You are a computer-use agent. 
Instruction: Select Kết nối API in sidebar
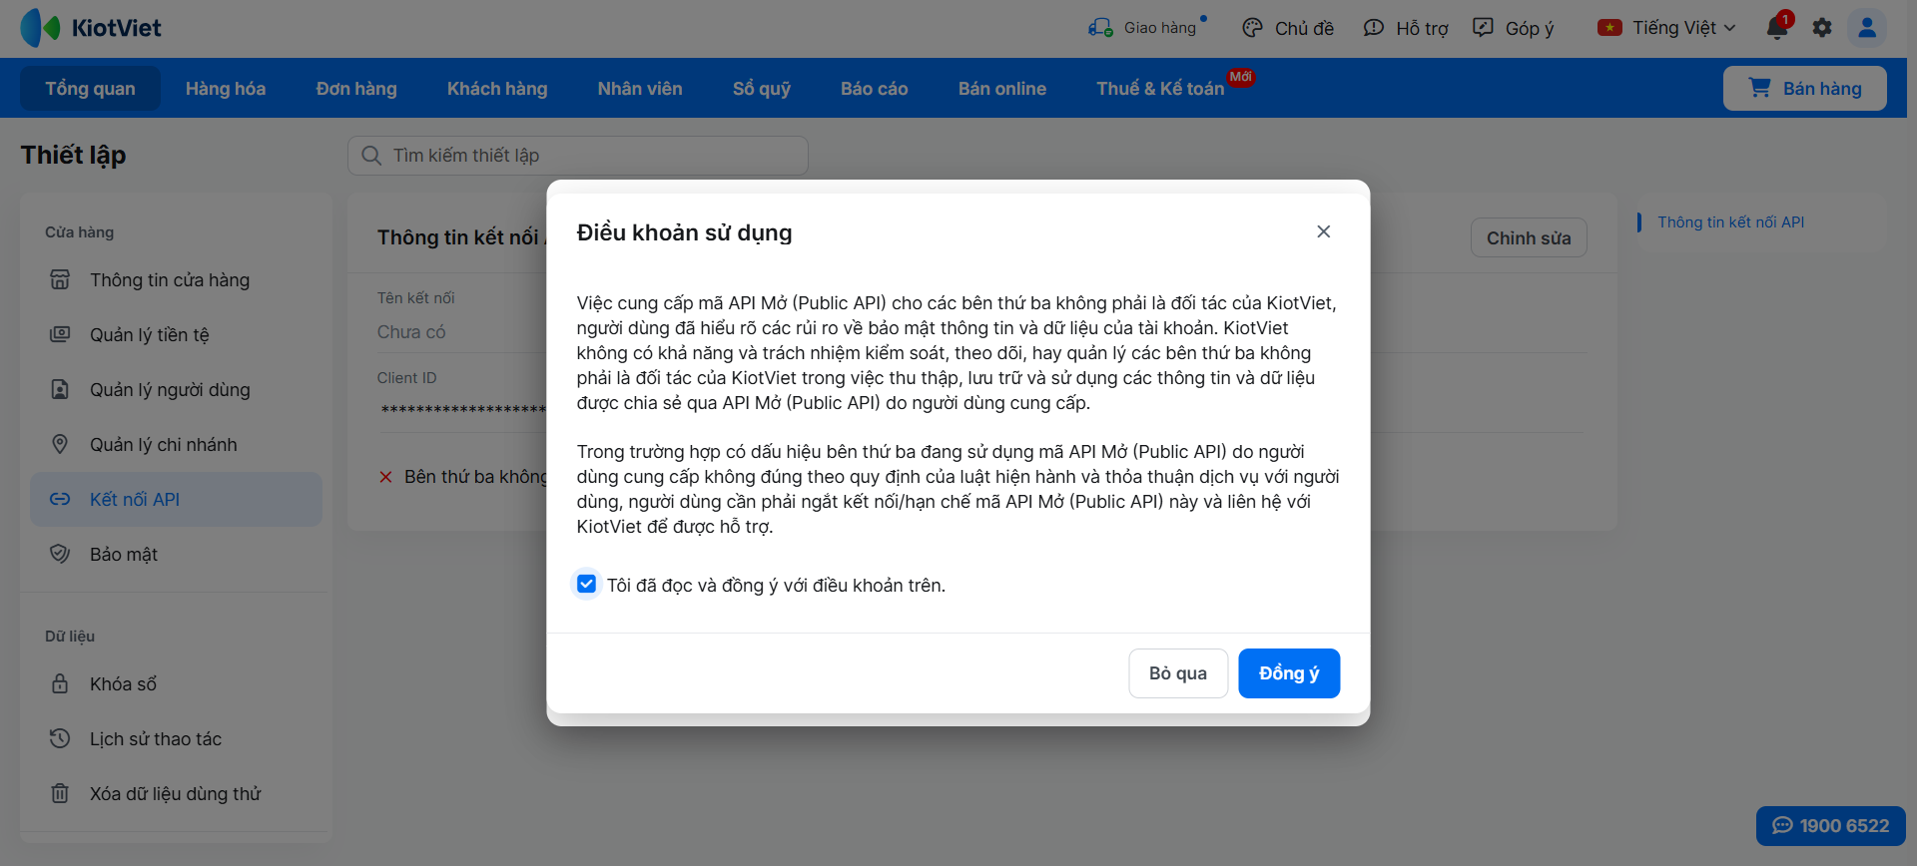pos(135,499)
